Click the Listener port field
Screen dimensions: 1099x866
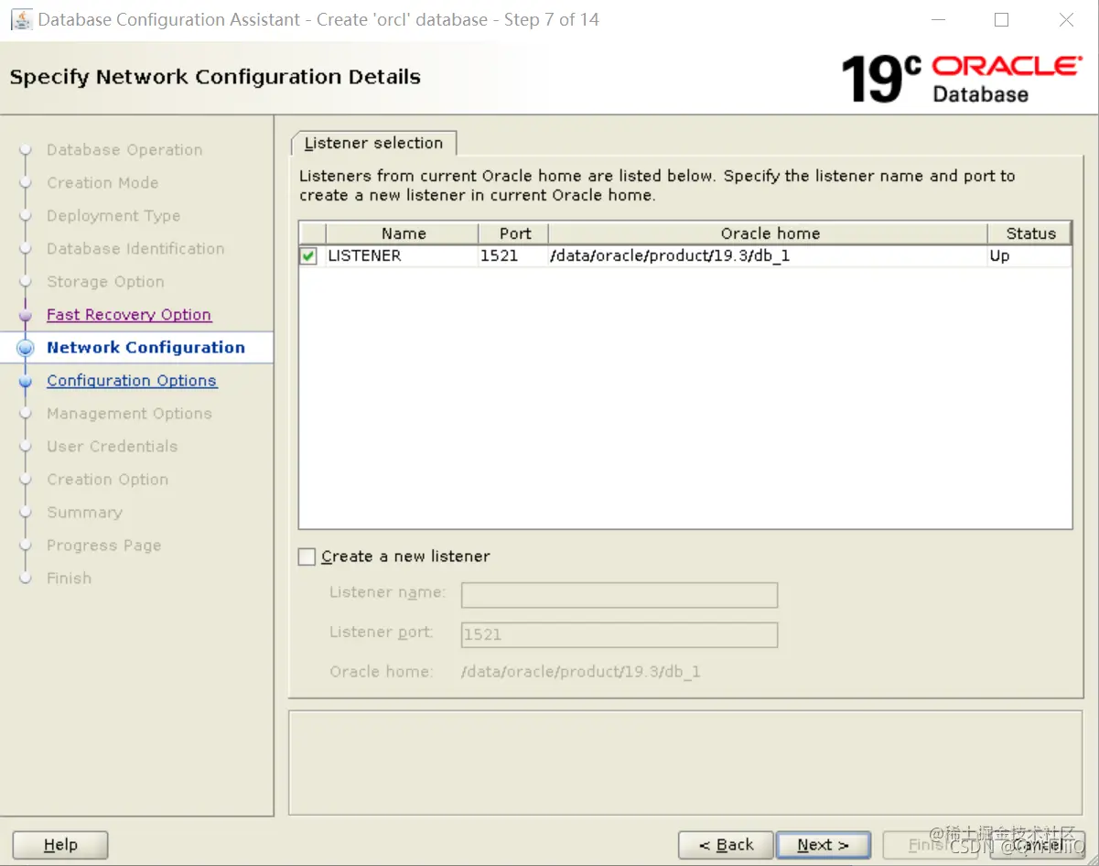(x=620, y=634)
